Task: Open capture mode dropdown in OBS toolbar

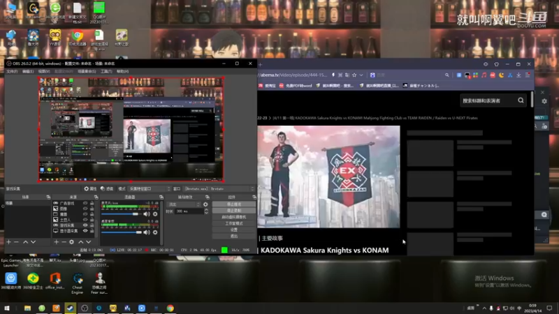Action: point(150,188)
